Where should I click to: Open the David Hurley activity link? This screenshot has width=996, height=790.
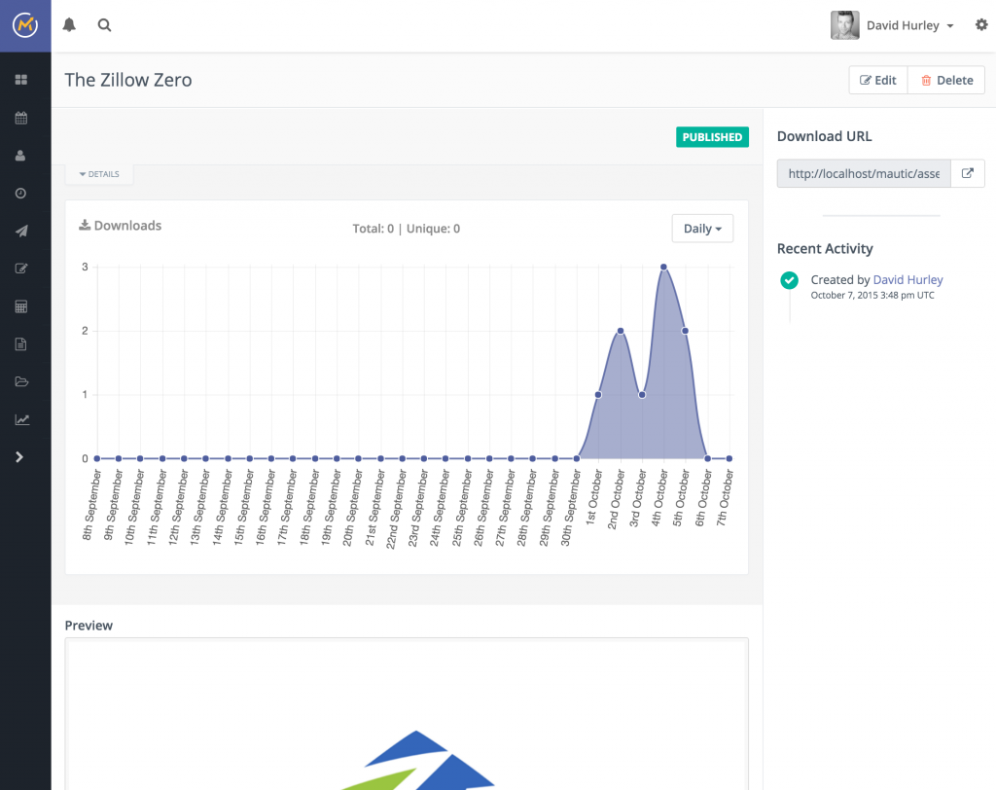[x=907, y=279]
